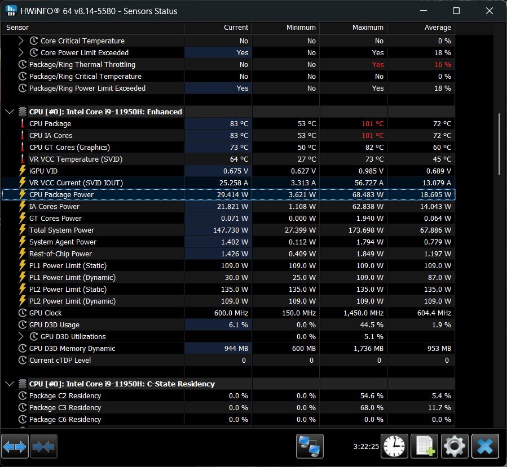Click the Sensor column header

(92, 28)
